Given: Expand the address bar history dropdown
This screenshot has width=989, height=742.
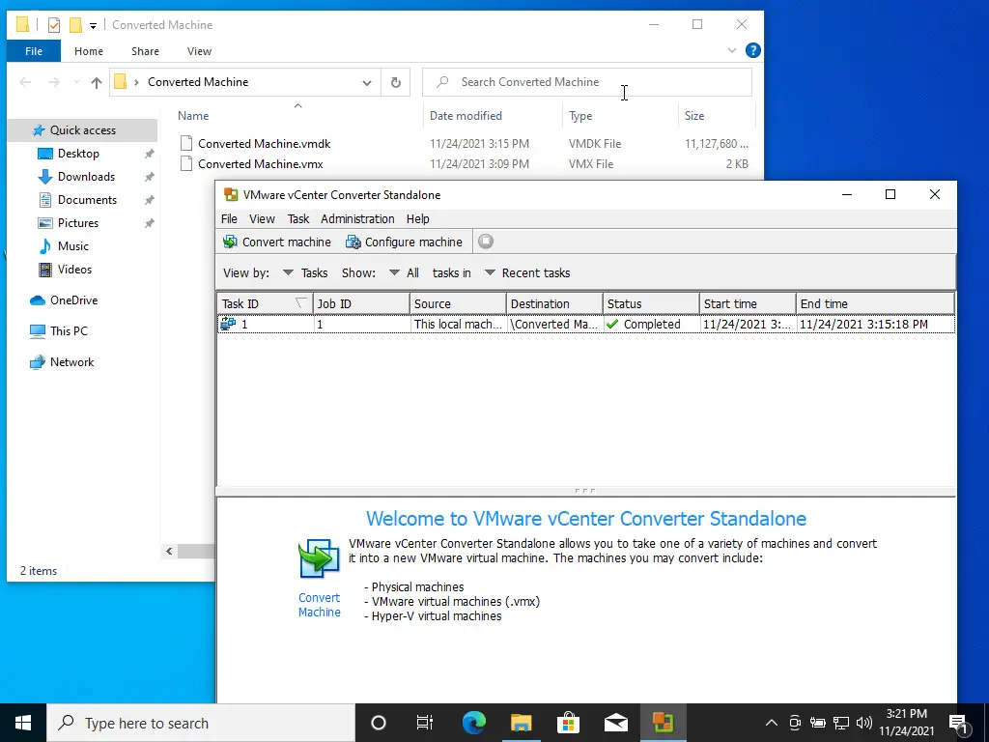Looking at the screenshot, I should pyautogui.click(x=366, y=82).
